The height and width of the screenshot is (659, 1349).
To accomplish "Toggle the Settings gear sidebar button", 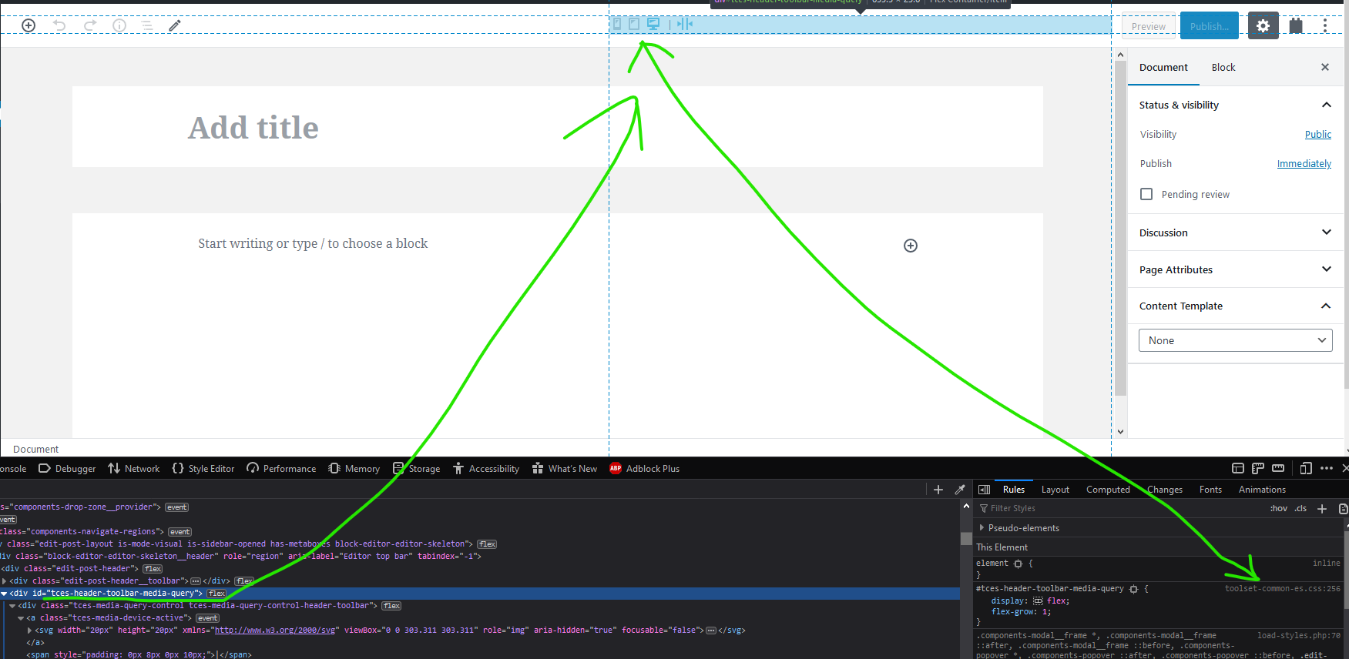I will click(x=1263, y=25).
